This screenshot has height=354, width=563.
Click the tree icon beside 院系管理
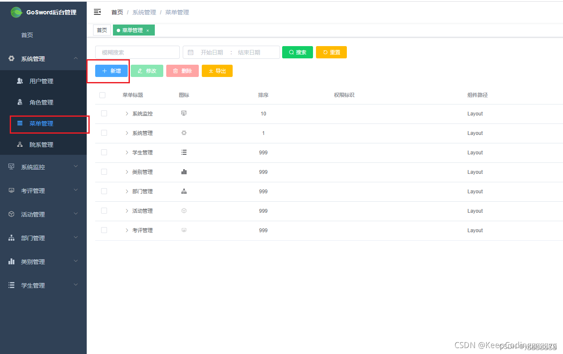coord(20,144)
